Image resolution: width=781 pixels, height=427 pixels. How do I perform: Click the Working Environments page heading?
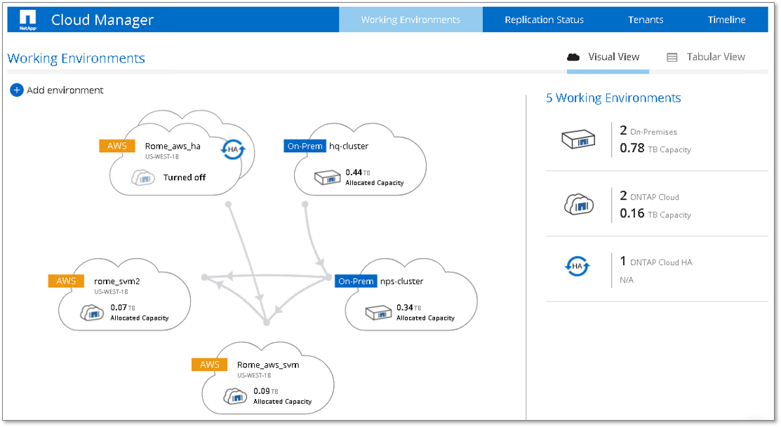[76, 58]
